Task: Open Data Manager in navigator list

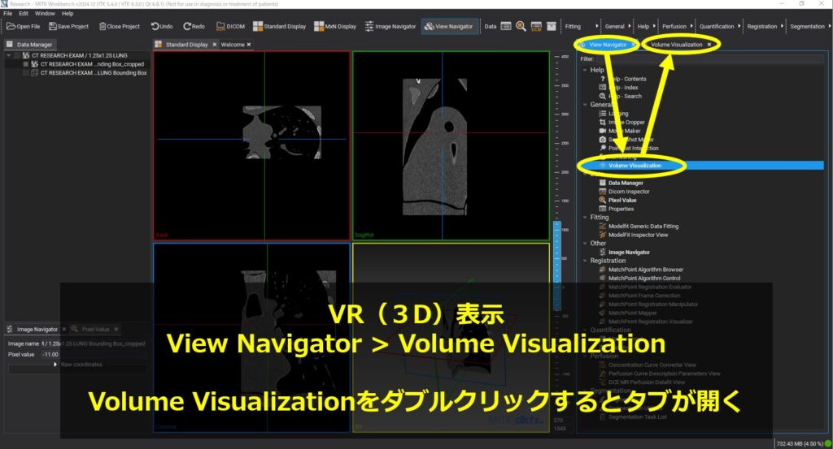Action: 621,183
